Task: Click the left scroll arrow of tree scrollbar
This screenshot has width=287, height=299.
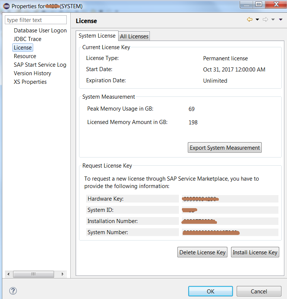Action: click(9, 274)
